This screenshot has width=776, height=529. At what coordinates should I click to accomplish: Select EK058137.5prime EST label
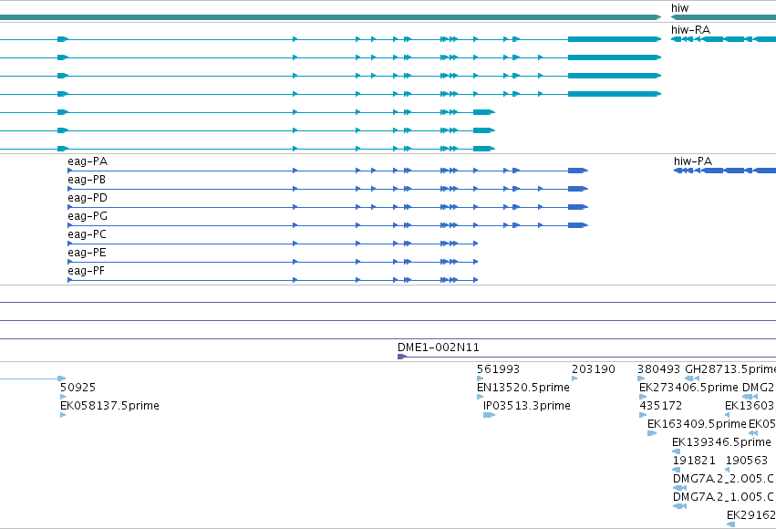pos(109,406)
